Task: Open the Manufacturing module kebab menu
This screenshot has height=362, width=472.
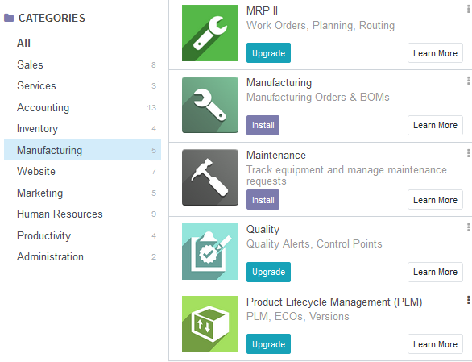Action: [x=469, y=81]
